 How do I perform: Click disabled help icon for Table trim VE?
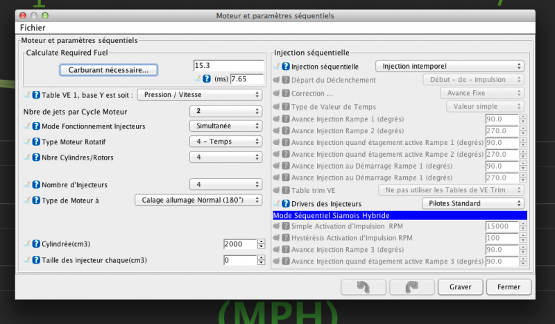(286, 190)
